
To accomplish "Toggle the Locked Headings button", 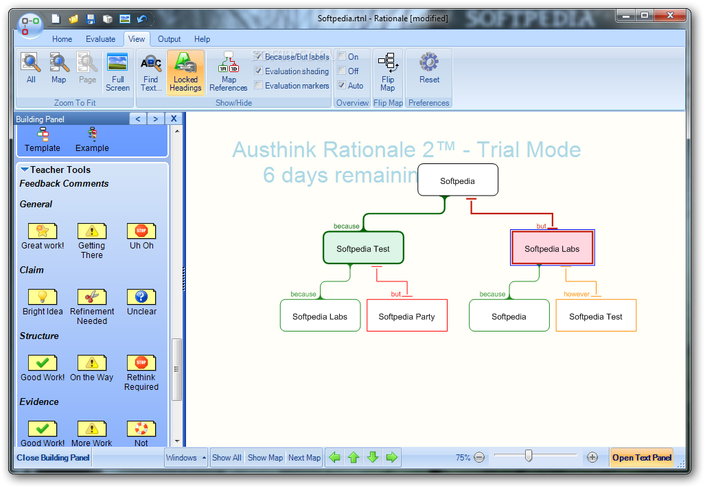I will pos(185,72).
